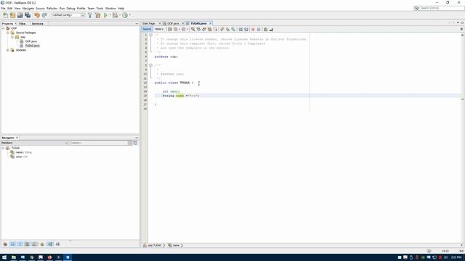Open Windows Start button on taskbar
465x261 pixels.
4,257
